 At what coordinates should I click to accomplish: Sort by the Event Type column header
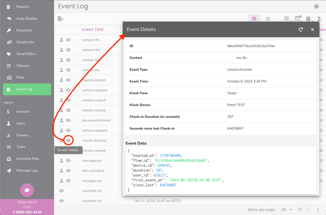tap(92, 30)
